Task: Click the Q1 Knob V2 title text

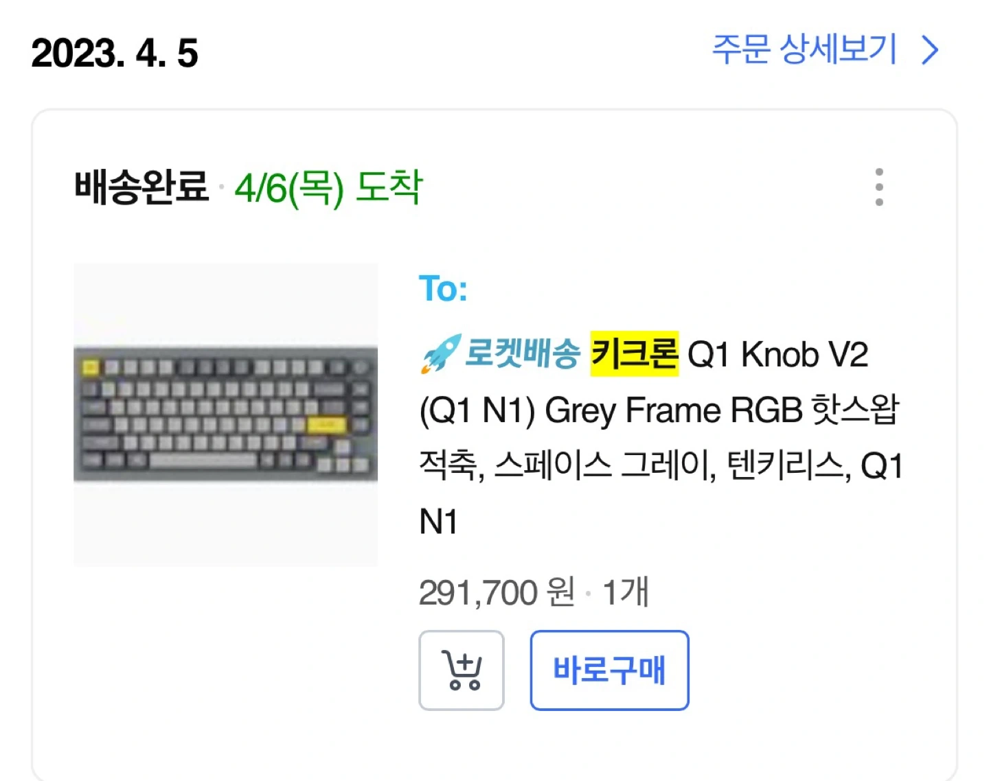Action: coord(777,355)
